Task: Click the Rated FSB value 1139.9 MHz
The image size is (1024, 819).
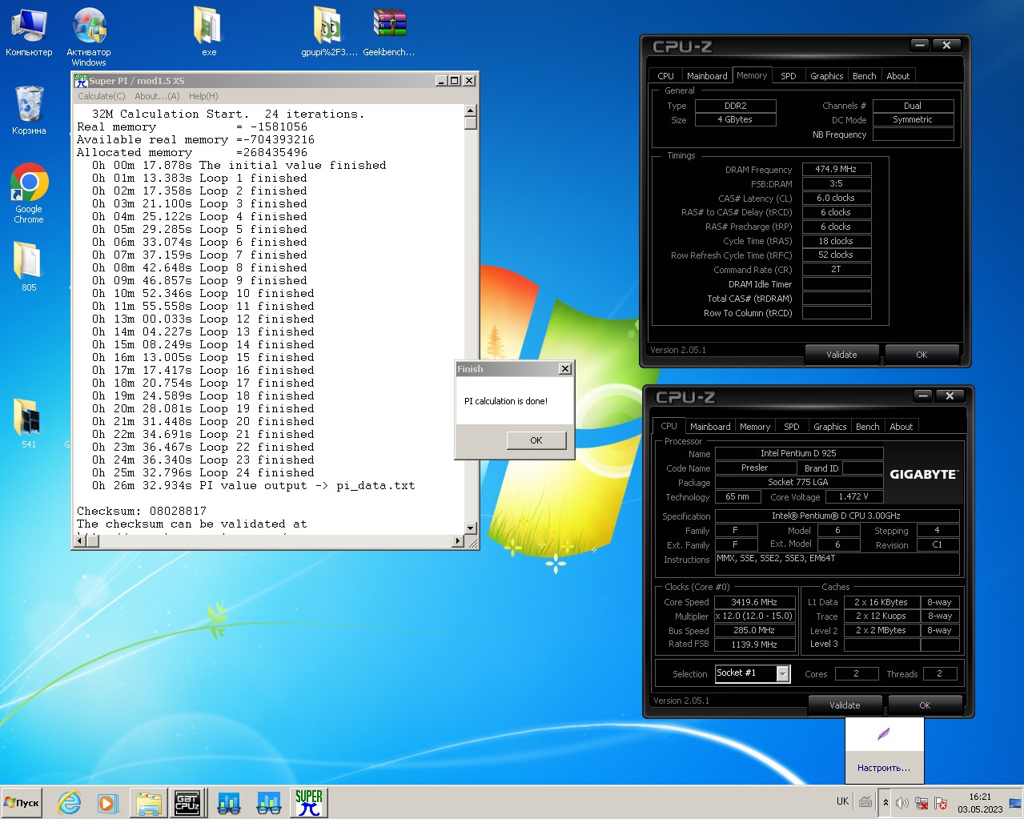Action: click(x=754, y=644)
